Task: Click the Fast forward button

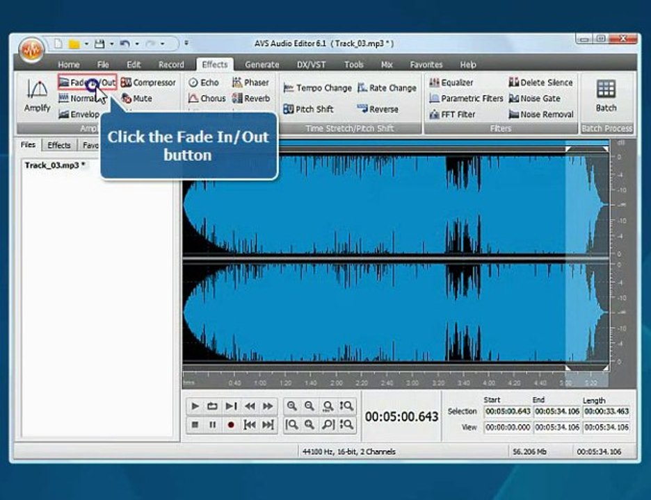Action: [268, 406]
